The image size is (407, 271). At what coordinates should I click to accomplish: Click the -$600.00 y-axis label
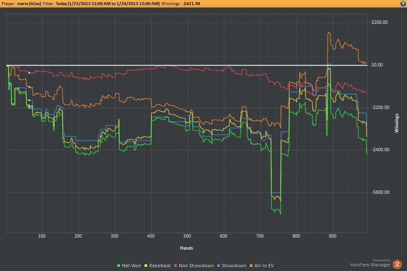click(x=380, y=192)
